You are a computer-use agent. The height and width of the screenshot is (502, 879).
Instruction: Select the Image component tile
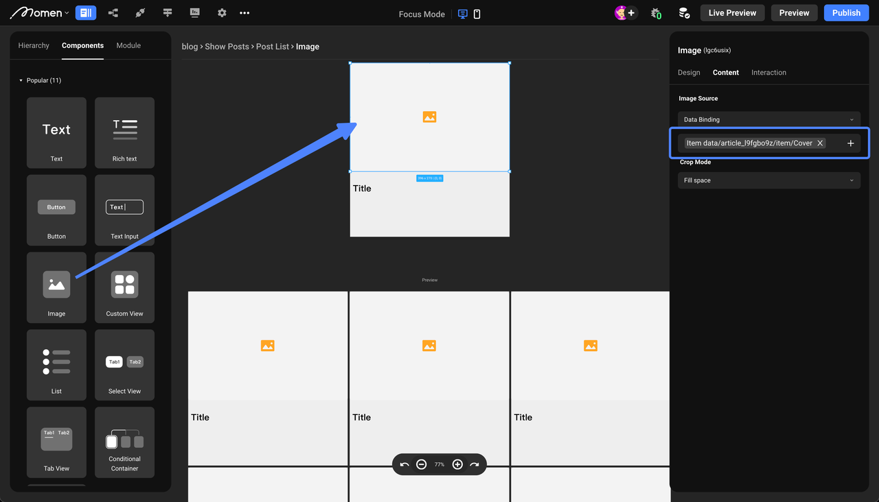pos(56,285)
